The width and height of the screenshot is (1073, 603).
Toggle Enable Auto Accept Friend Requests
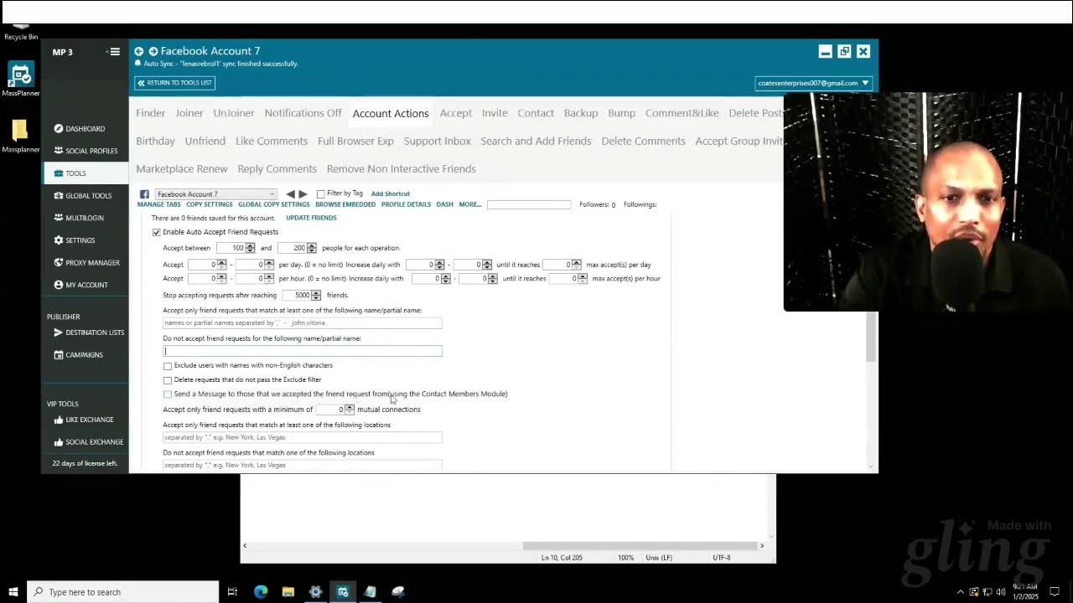(157, 232)
